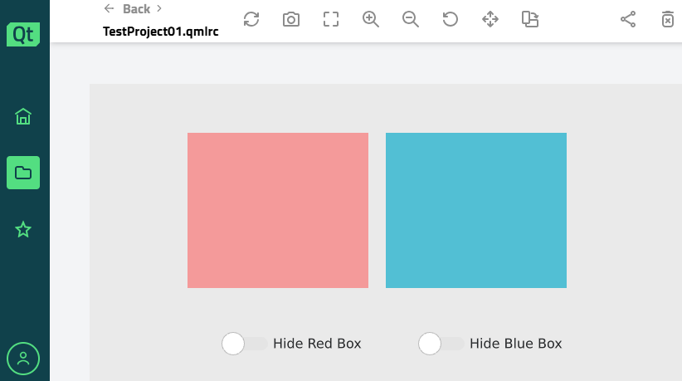The image size is (682, 381).
Task: Click the Qt logo
Action: [23, 34]
